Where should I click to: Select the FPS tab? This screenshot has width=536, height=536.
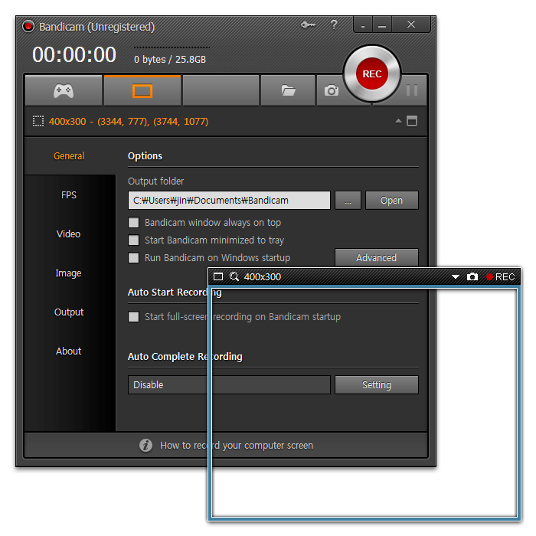point(69,194)
